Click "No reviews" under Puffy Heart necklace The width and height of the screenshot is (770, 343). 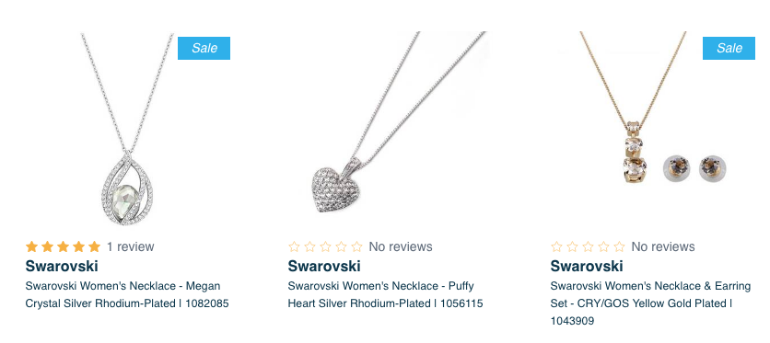coord(401,246)
